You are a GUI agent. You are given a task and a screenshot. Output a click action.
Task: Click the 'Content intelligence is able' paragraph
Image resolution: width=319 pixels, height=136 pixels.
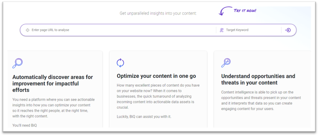tap(261, 101)
